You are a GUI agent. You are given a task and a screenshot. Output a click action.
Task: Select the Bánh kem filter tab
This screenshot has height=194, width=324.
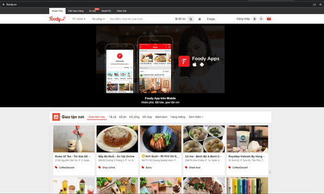(161, 117)
